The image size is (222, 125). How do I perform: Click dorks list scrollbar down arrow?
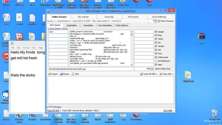(131, 65)
